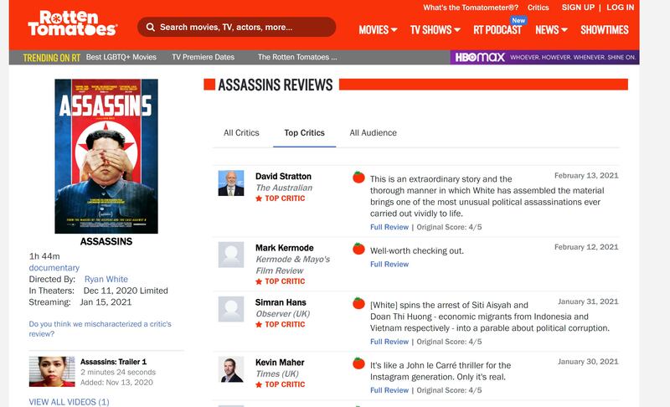Click fresh tomato icon on Kevin Maher review

pos(358,363)
